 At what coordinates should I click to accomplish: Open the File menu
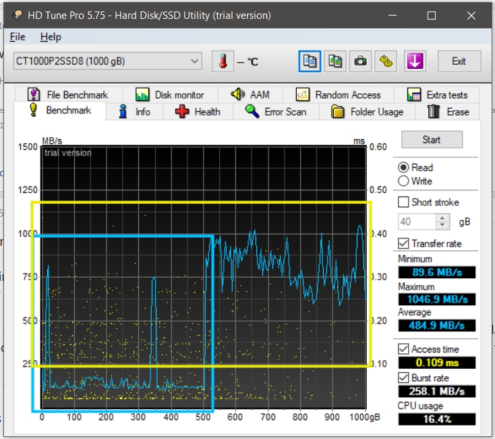pyautogui.click(x=18, y=37)
